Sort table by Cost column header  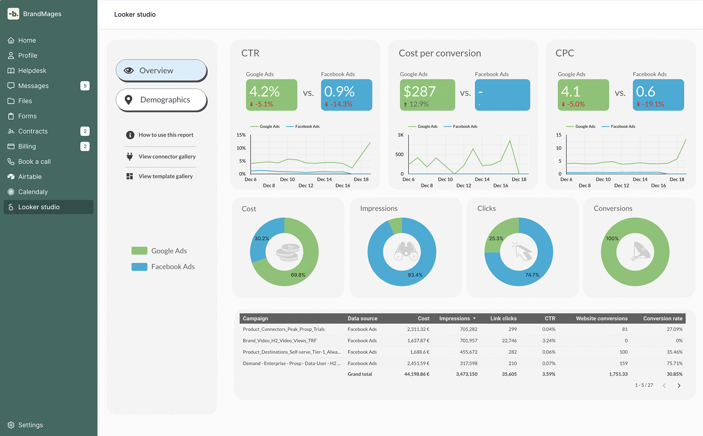[423, 318]
